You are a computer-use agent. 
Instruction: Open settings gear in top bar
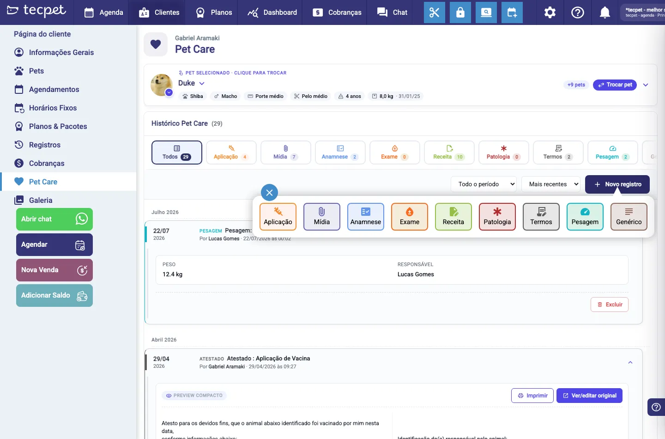pos(550,12)
